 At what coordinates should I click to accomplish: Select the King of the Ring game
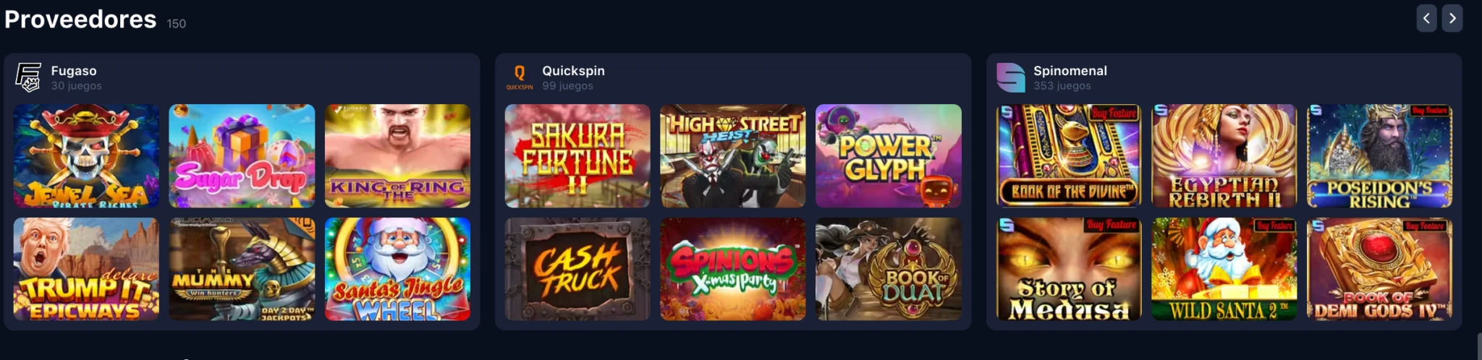click(x=397, y=156)
